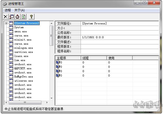Screen dimensions: 163x114
Task: Click the [System Process] file path value
Action: 95,23
